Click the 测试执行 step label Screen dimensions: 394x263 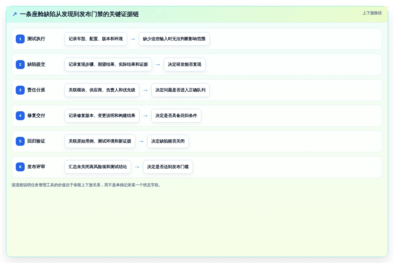(x=36, y=39)
